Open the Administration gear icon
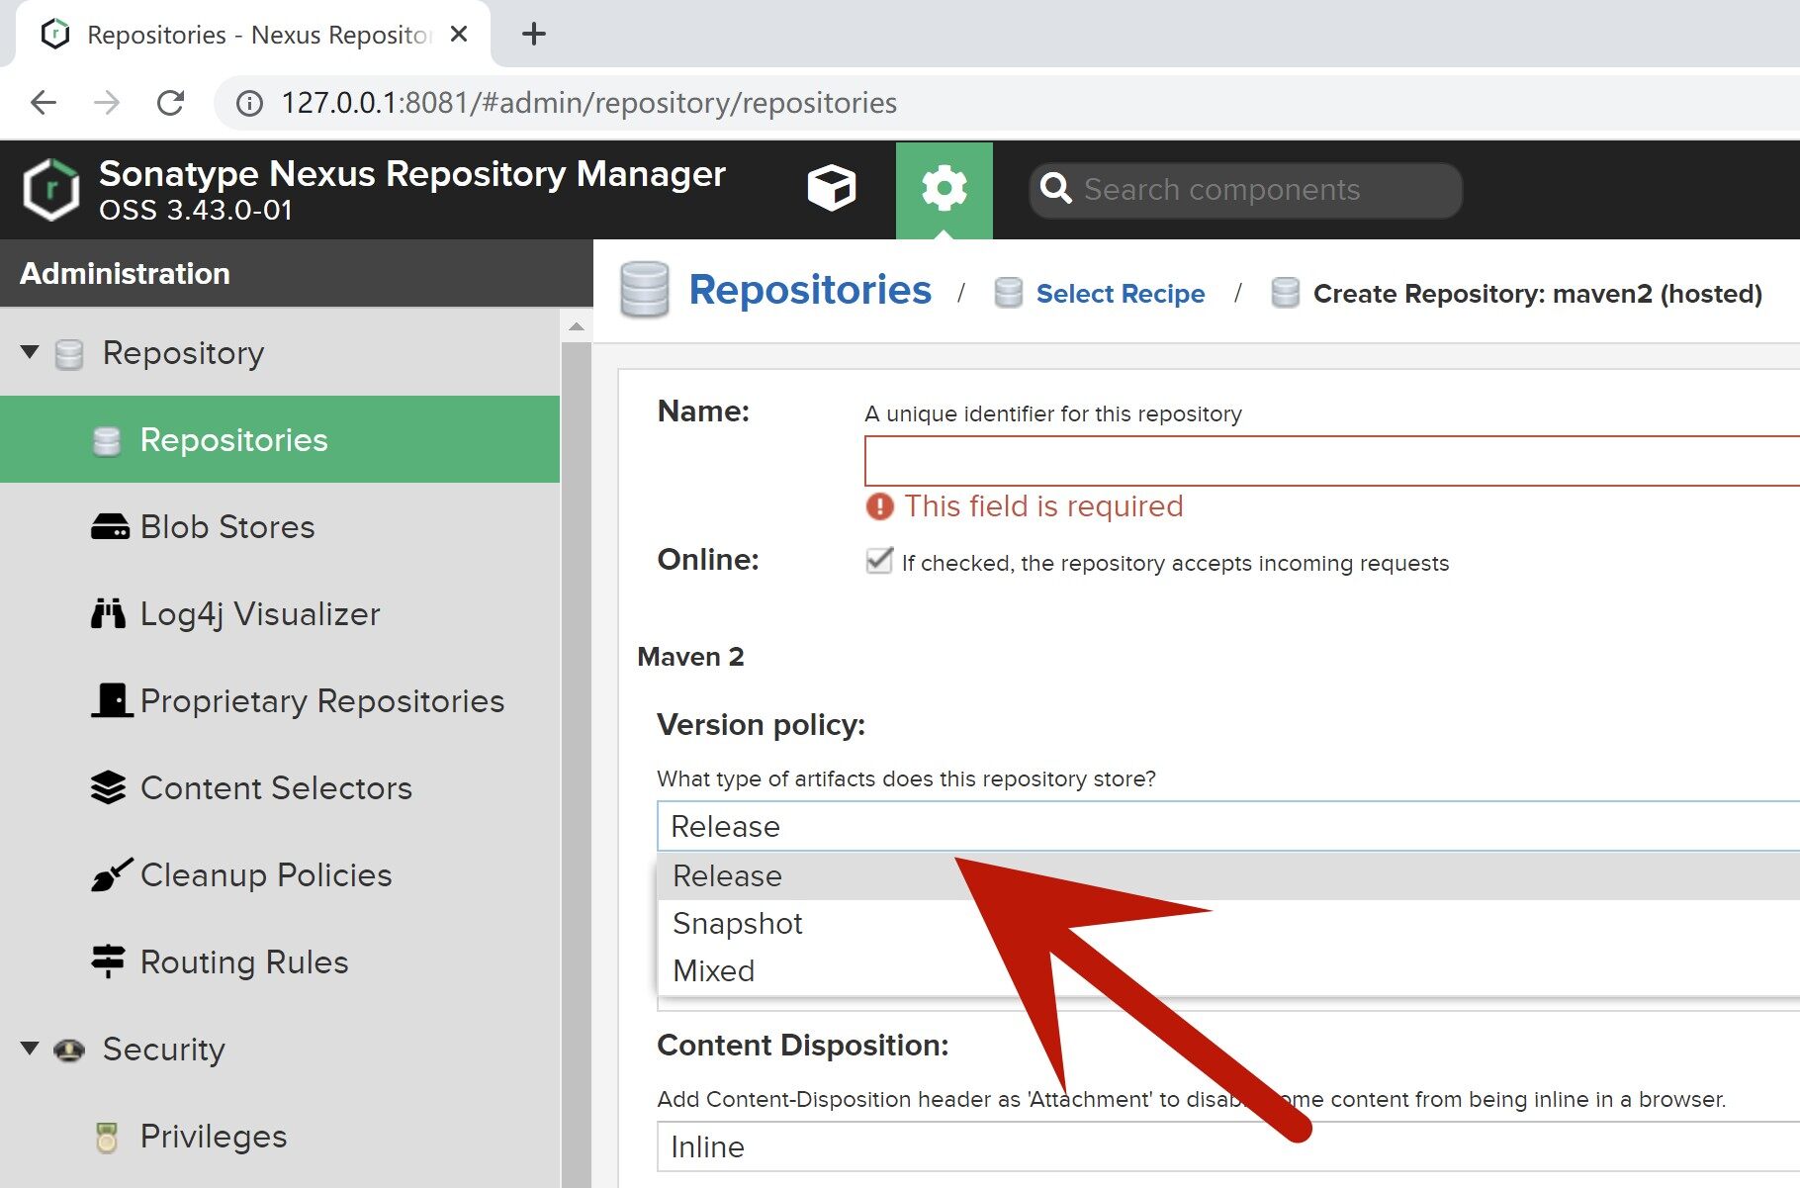Image resolution: width=1800 pixels, height=1188 pixels. point(944,188)
